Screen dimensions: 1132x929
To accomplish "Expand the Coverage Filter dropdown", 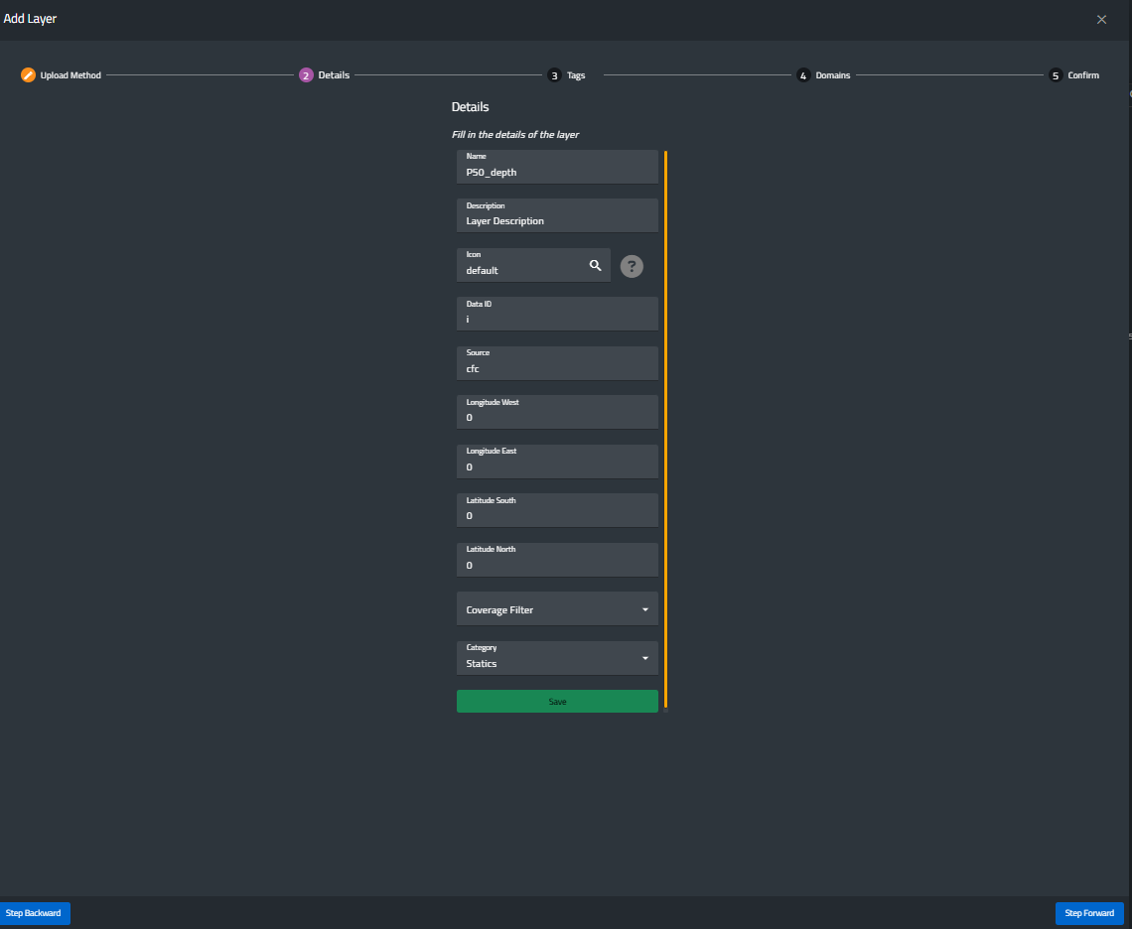I will pyautogui.click(x=557, y=609).
